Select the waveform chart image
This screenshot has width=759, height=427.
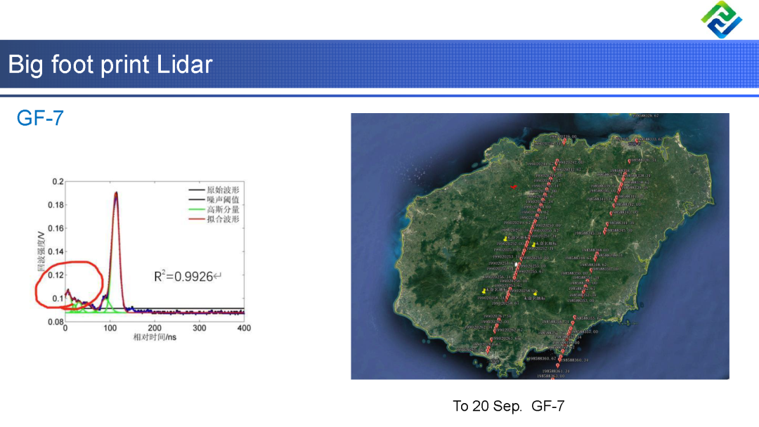click(143, 260)
